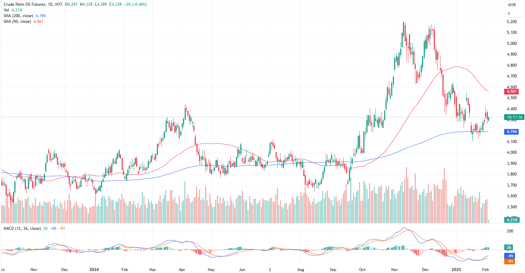The width and height of the screenshot is (525, 273).
Task: Click the 2025 label on time axis
Action: [456, 269]
